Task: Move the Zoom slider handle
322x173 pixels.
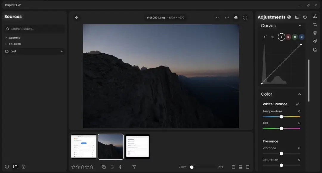Action: tap(192, 167)
